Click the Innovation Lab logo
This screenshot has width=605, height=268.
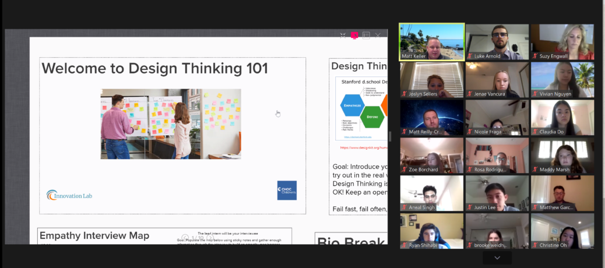[x=69, y=195]
